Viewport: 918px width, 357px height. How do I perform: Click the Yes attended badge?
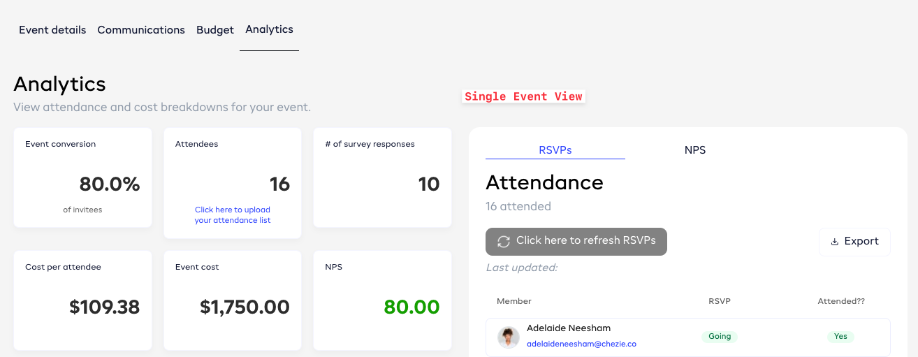(x=840, y=337)
